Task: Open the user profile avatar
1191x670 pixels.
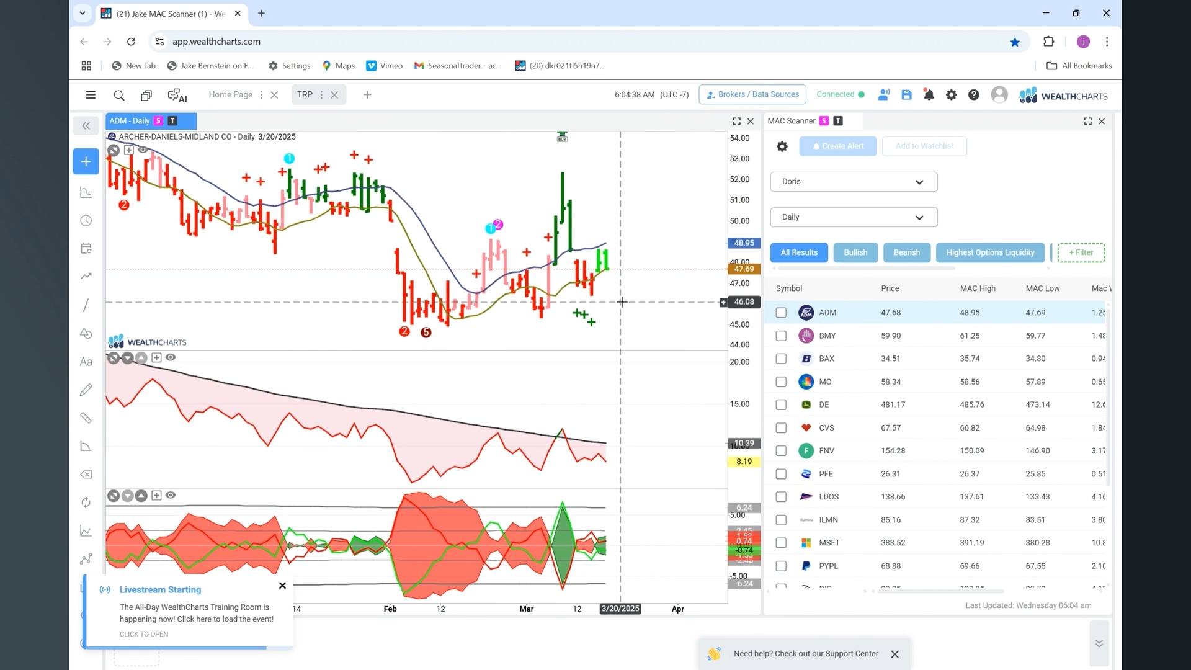Action: (x=999, y=95)
